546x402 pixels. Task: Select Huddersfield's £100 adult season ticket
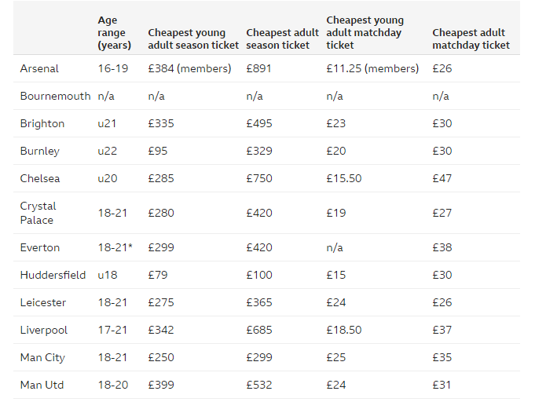[x=259, y=275]
